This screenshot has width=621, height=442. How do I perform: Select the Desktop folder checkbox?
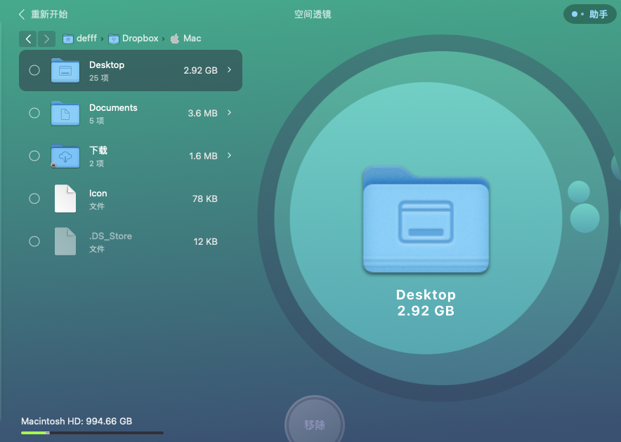34,70
